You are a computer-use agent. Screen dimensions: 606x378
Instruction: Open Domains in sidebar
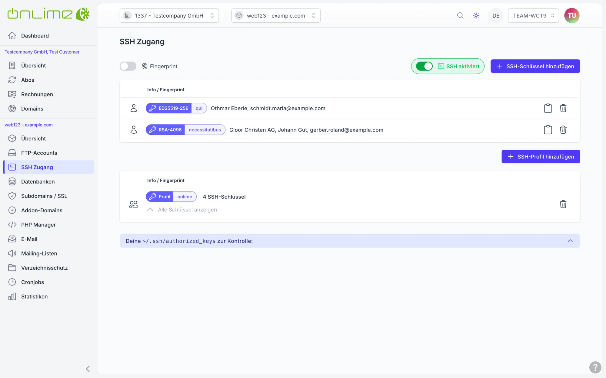48,109
